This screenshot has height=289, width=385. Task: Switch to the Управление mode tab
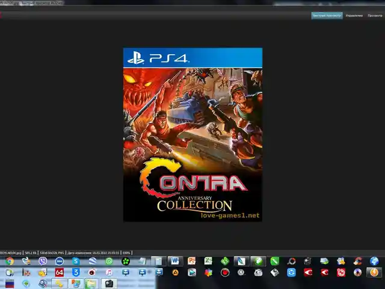coord(354,16)
